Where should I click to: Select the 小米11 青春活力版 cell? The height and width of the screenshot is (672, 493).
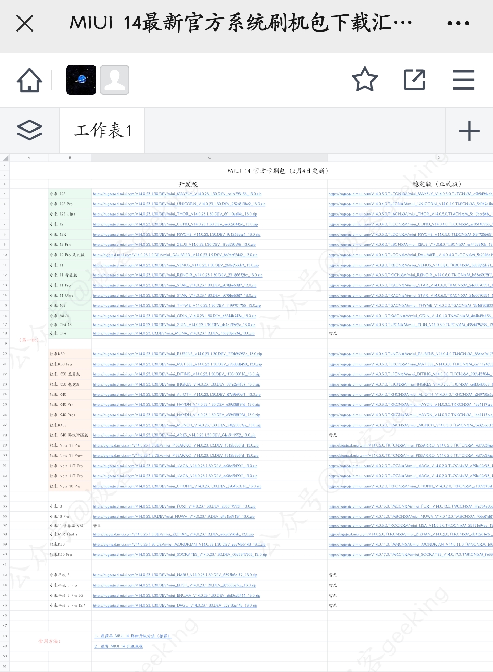click(70, 526)
